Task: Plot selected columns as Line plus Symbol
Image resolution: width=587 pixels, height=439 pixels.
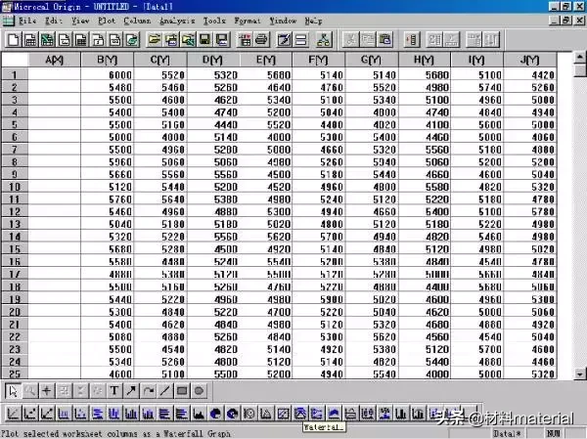Action: tap(47, 414)
